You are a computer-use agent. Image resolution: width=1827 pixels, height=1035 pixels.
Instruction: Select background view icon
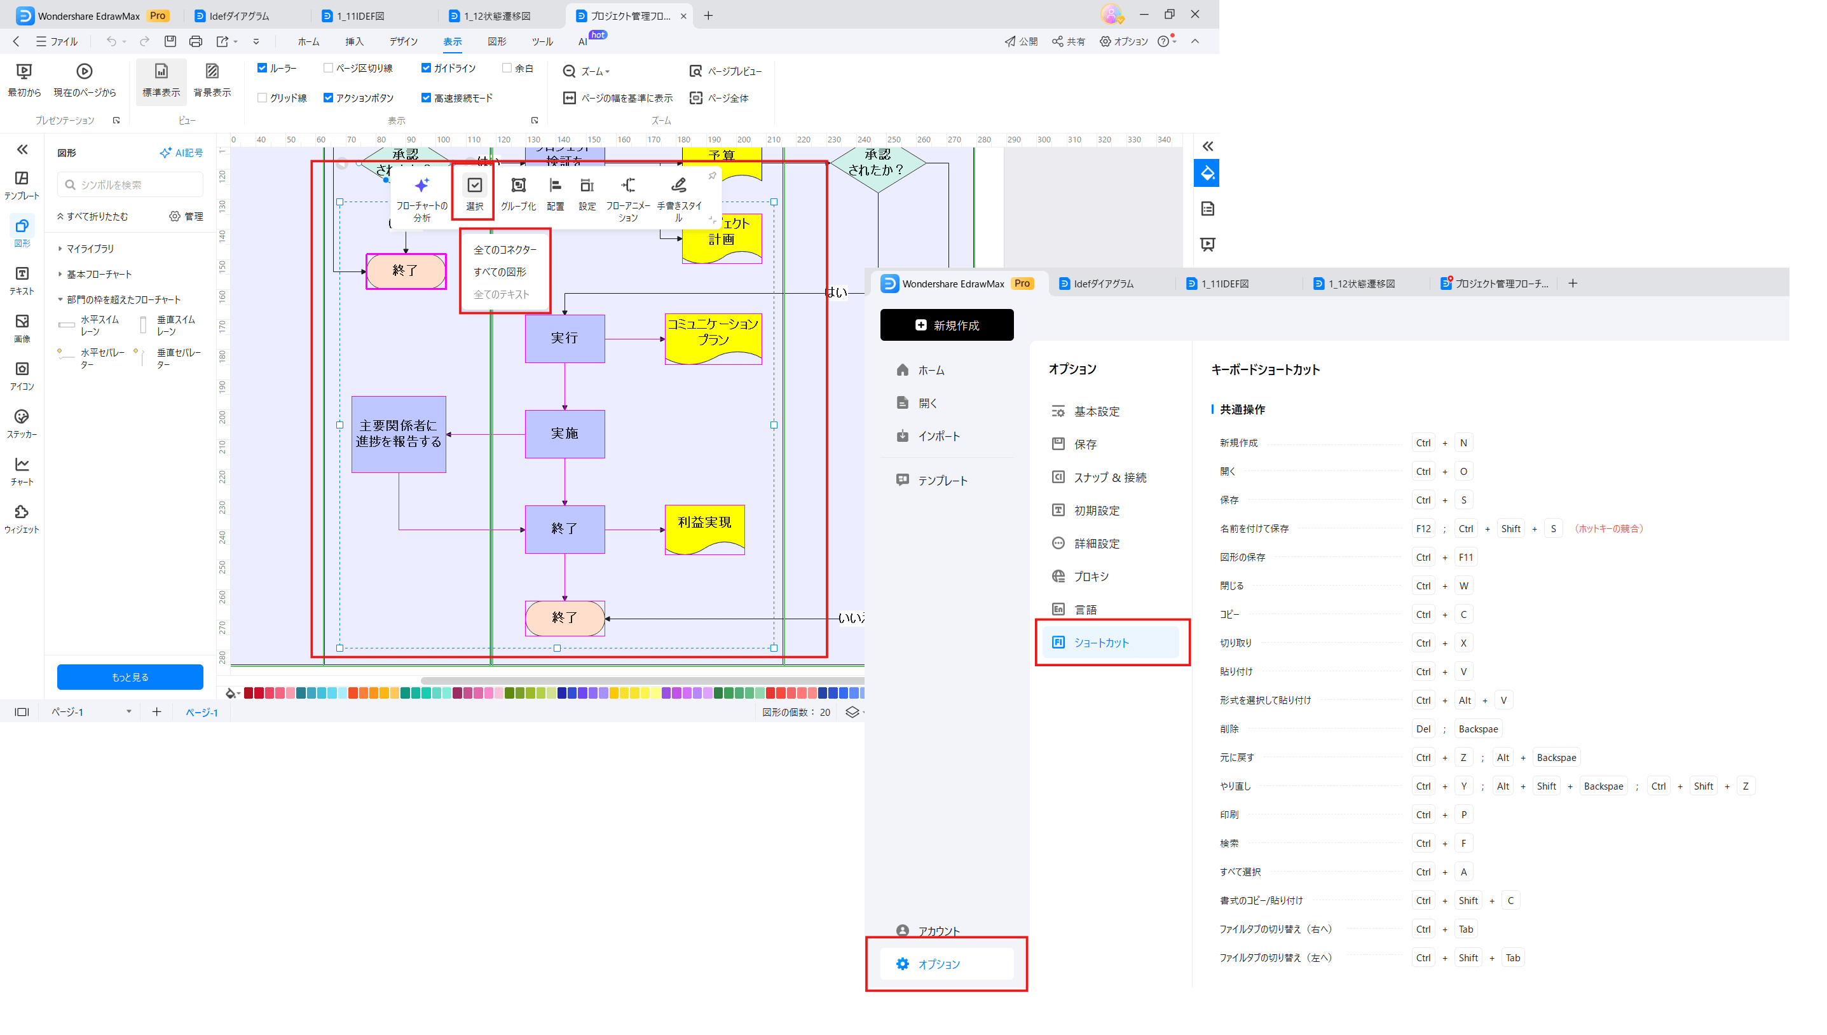[212, 71]
